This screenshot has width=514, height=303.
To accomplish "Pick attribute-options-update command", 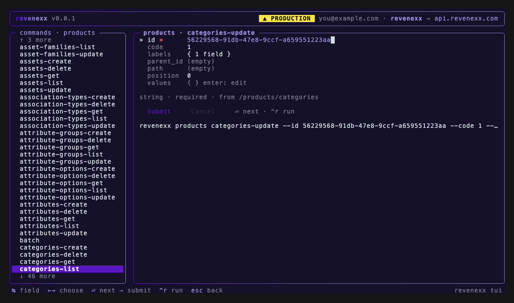I will [67, 197].
